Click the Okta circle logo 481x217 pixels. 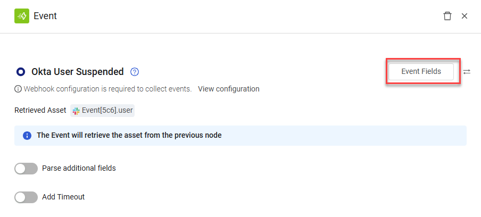21,72
